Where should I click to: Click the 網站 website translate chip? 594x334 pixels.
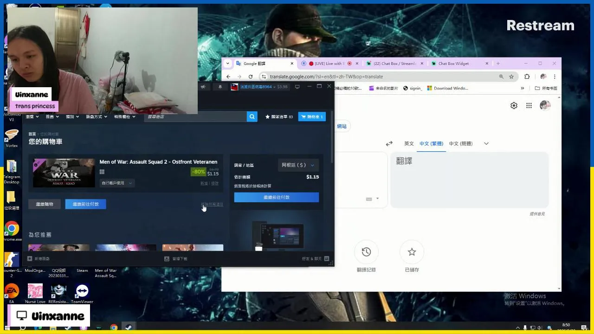[342, 126]
